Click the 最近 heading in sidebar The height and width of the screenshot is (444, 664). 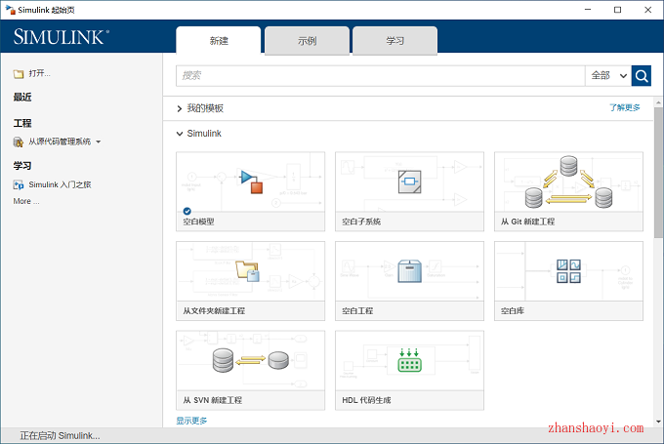coord(22,97)
